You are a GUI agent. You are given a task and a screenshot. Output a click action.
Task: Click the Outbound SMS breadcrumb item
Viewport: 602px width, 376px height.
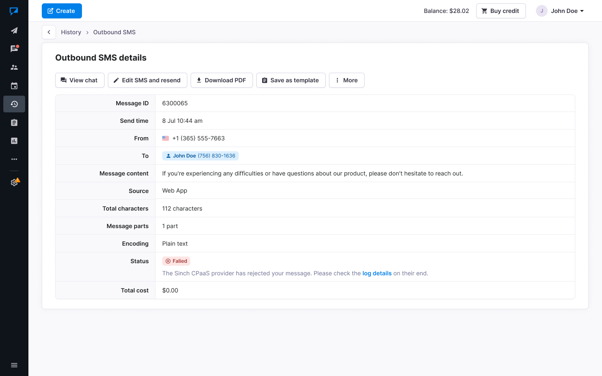click(x=114, y=32)
